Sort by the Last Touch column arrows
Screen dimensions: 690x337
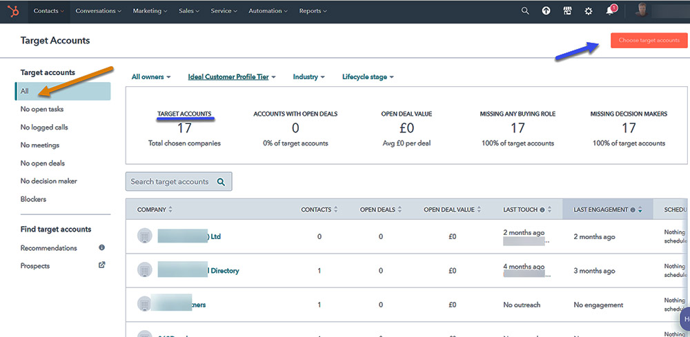click(x=549, y=210)
